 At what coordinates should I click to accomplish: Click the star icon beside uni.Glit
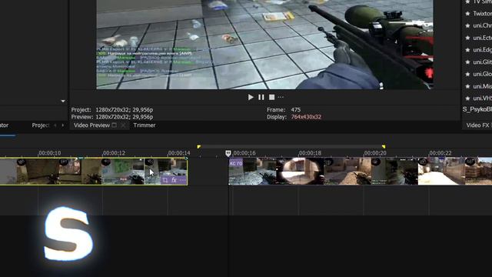467,62
